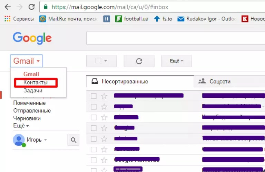Focus the mail.google.com address bar
This screenshot has height=172, width=265.
(x=152, y=7)
